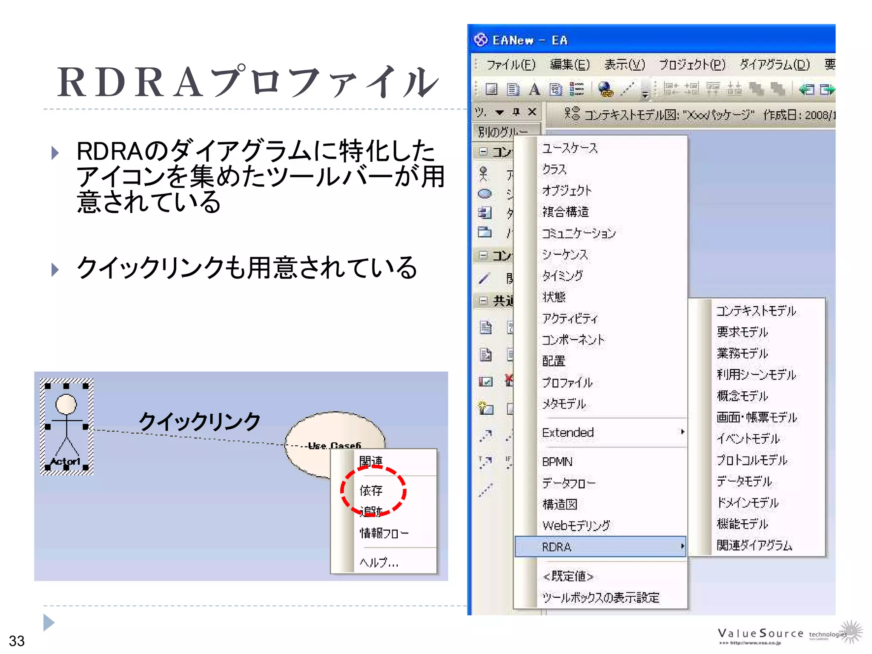Click the first note document icon under common group
Image resolution: width=872 pixels, height=654 pixels.
pos(485,327)
